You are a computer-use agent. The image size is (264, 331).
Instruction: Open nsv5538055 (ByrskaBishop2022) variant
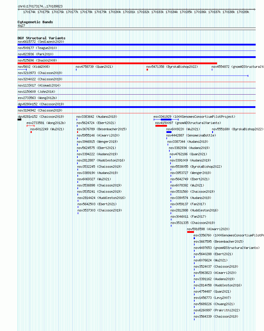[196, 167]
